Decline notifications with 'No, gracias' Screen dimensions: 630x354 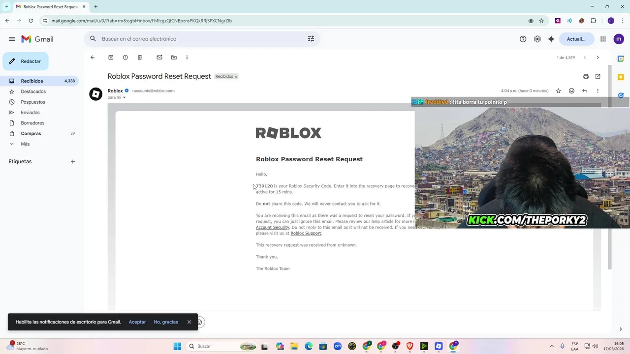166,322
